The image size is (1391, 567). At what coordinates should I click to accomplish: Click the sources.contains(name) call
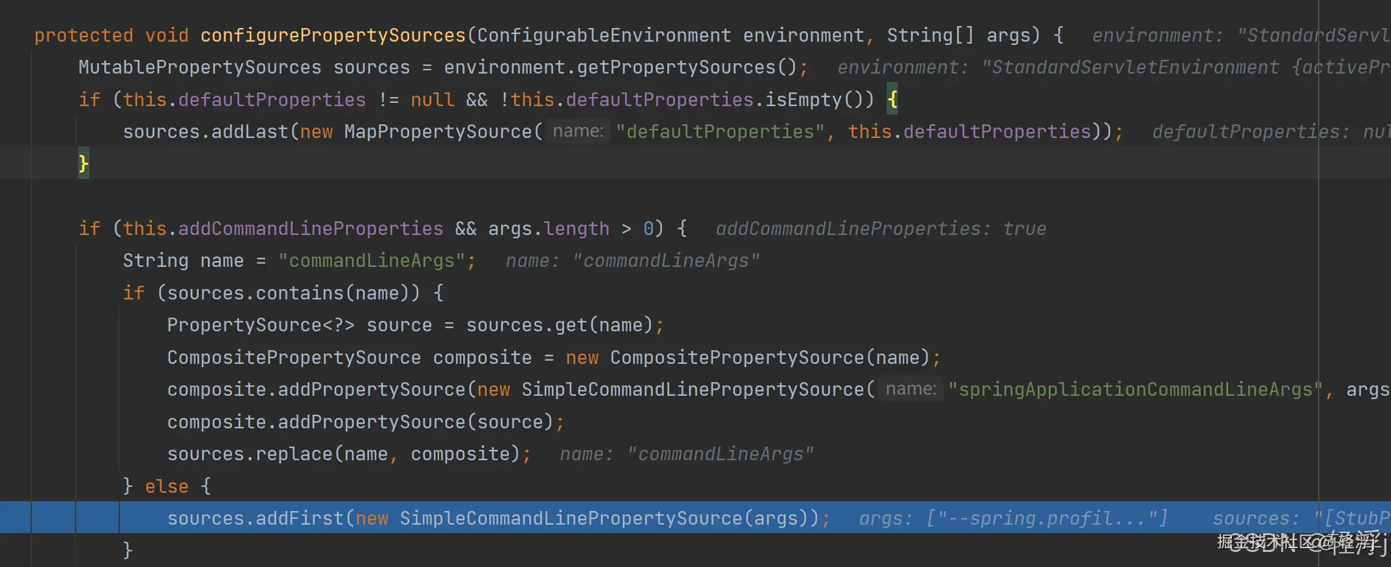pos(288,293)
